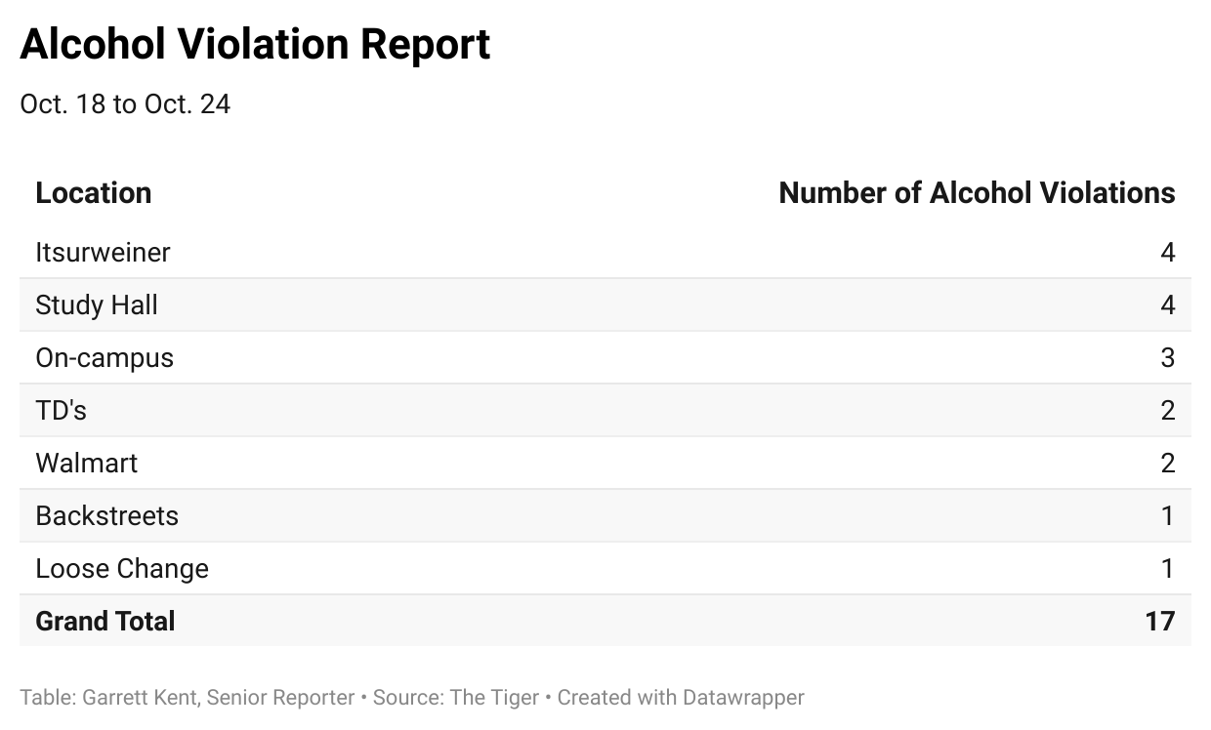
Task: Select the On-campus row label
Action: (104, 358)
